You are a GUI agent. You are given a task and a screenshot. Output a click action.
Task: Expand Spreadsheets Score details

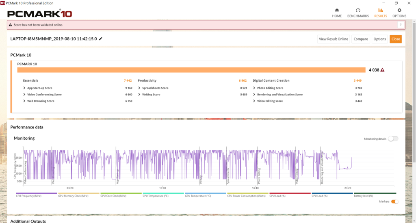click(139, 88)
